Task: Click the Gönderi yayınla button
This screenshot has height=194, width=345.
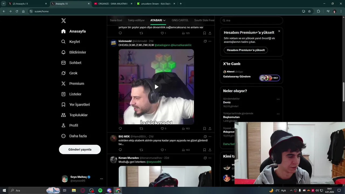Action: pos(80,149)
